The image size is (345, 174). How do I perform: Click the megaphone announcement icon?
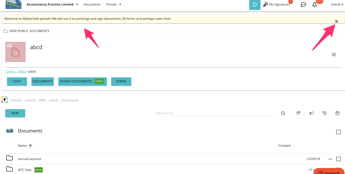coord(312,113)
